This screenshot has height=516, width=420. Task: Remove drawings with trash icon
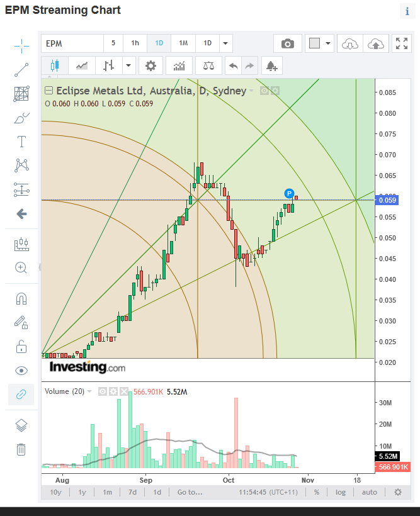[x=21, y=449]
